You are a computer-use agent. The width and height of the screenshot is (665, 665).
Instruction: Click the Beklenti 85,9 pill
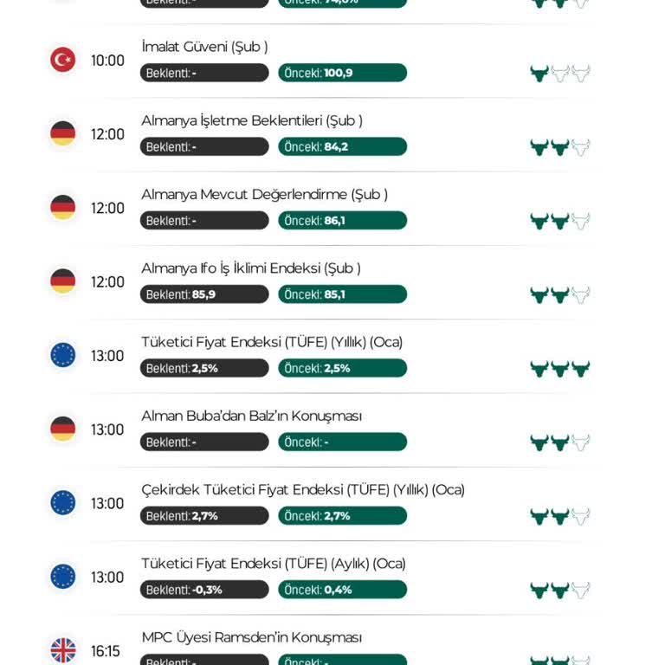204,294
